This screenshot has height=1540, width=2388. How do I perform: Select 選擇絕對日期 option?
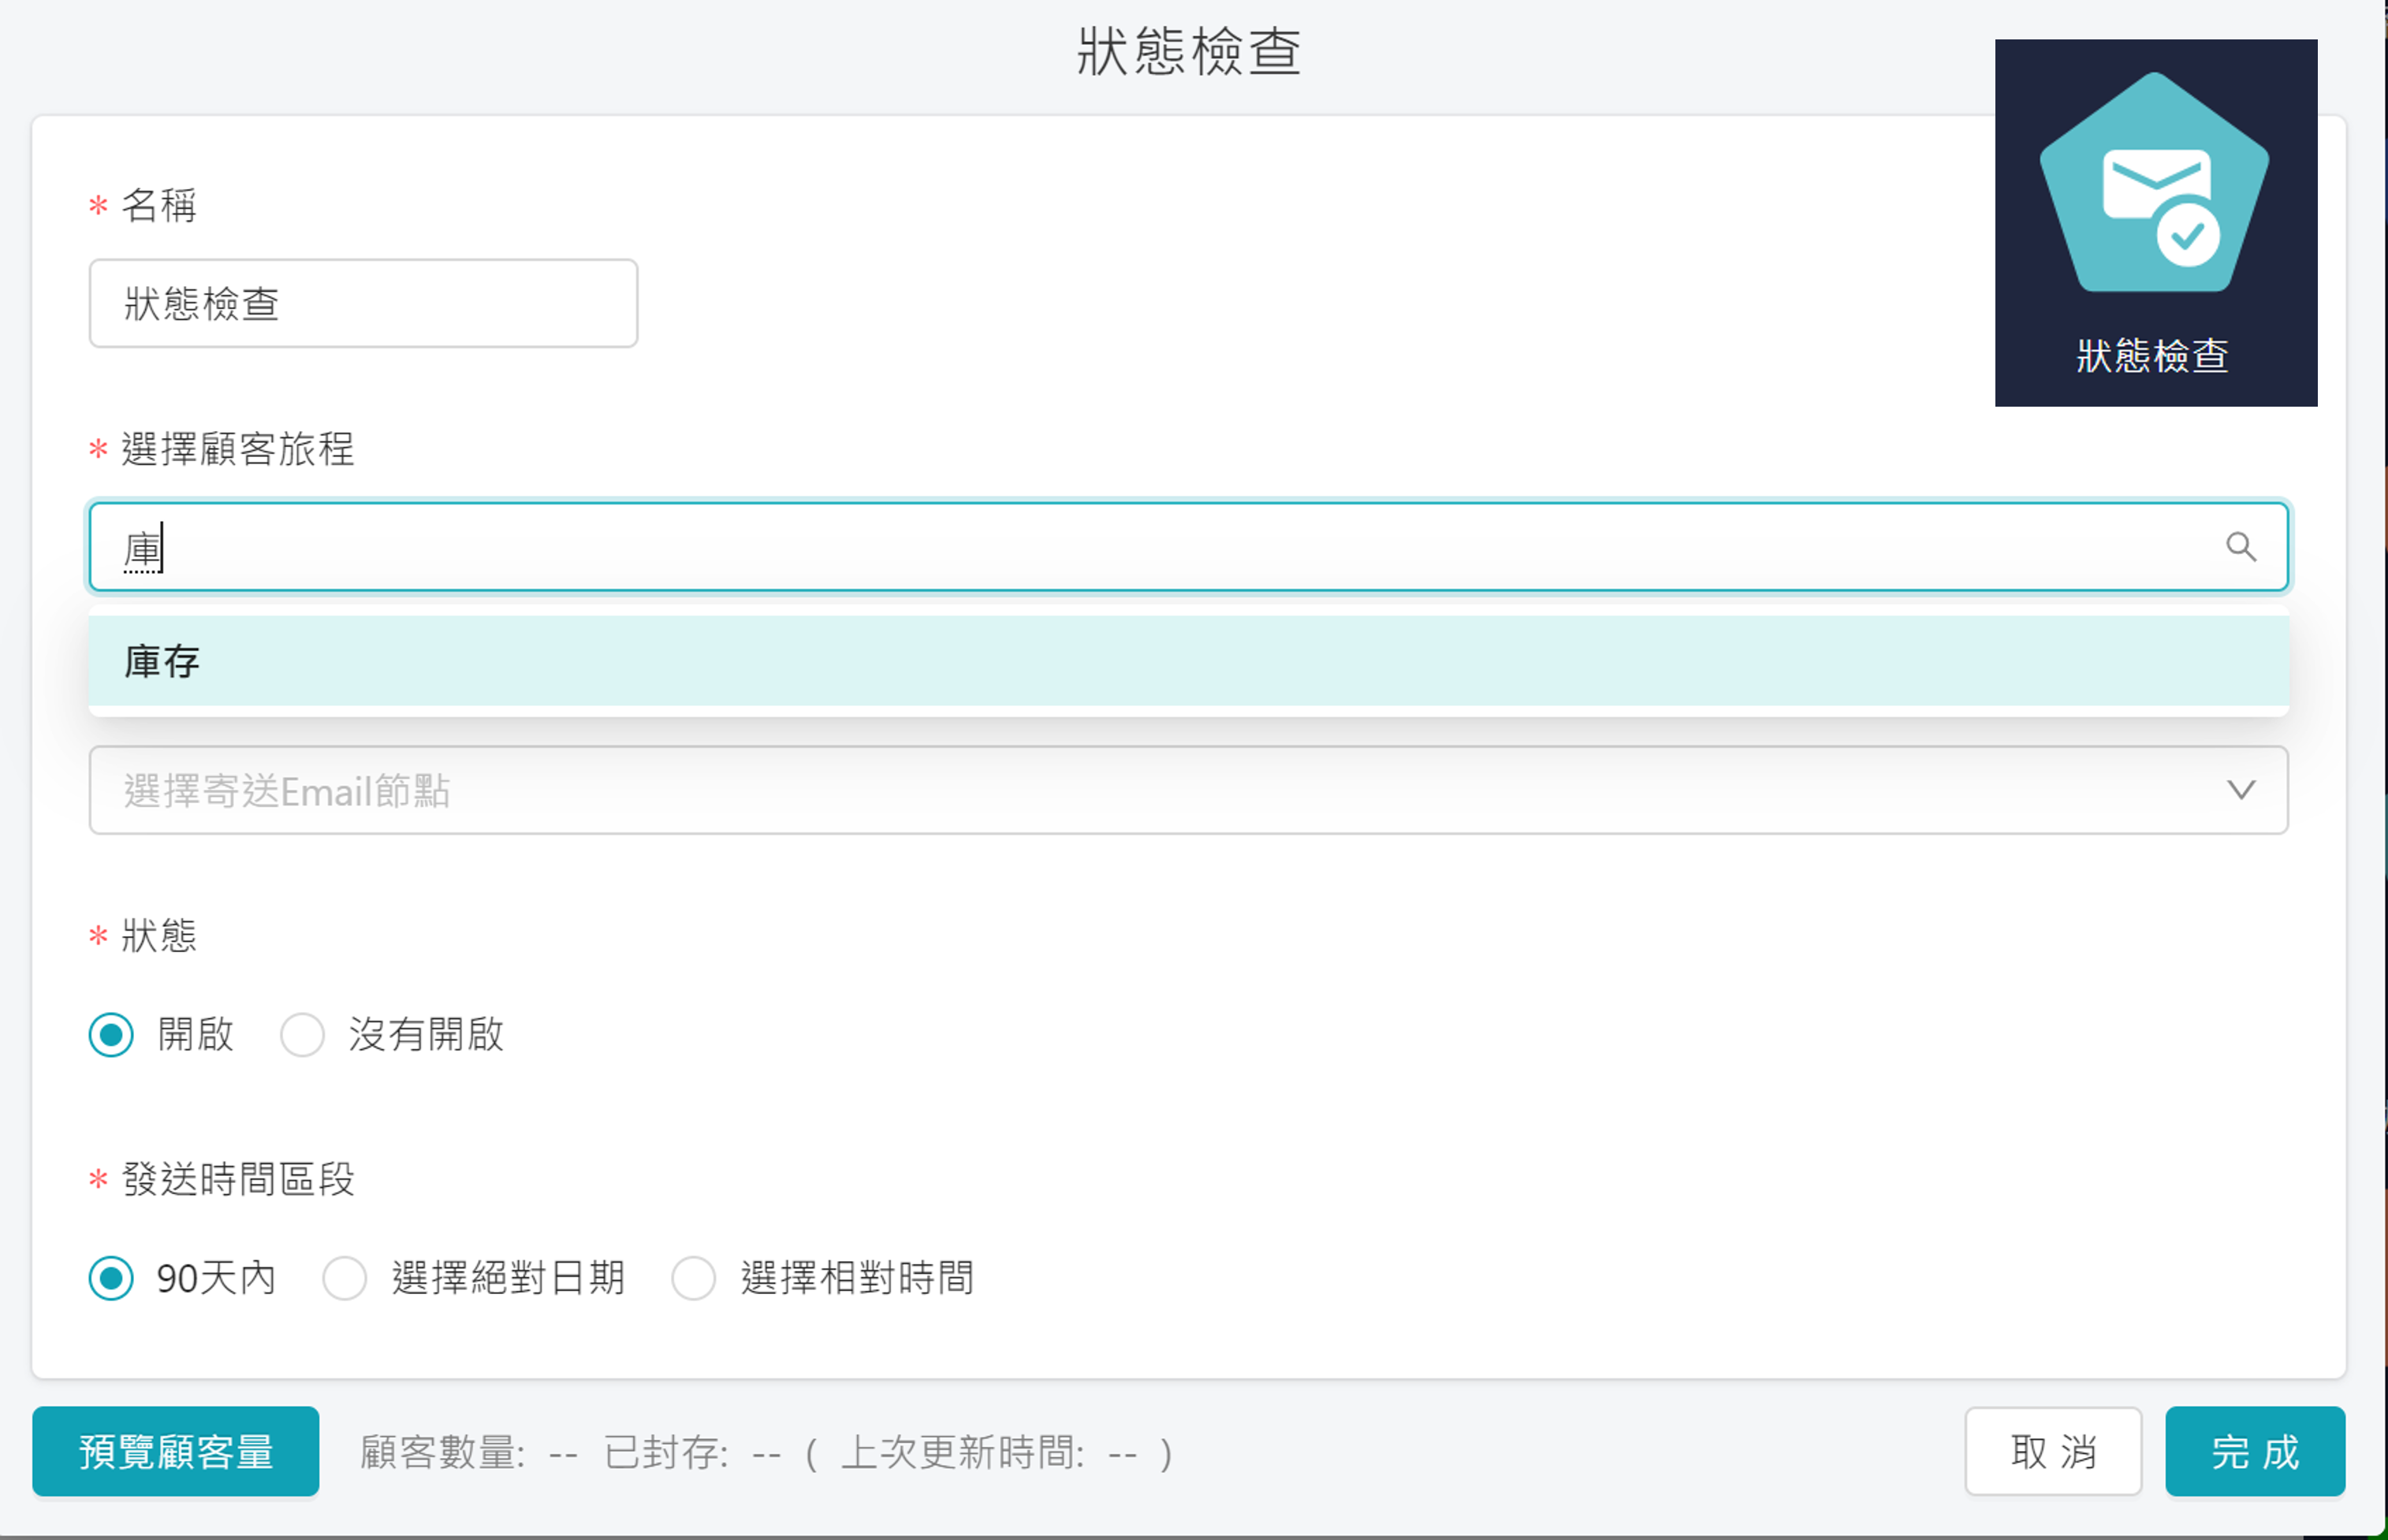coord(345,1277)
